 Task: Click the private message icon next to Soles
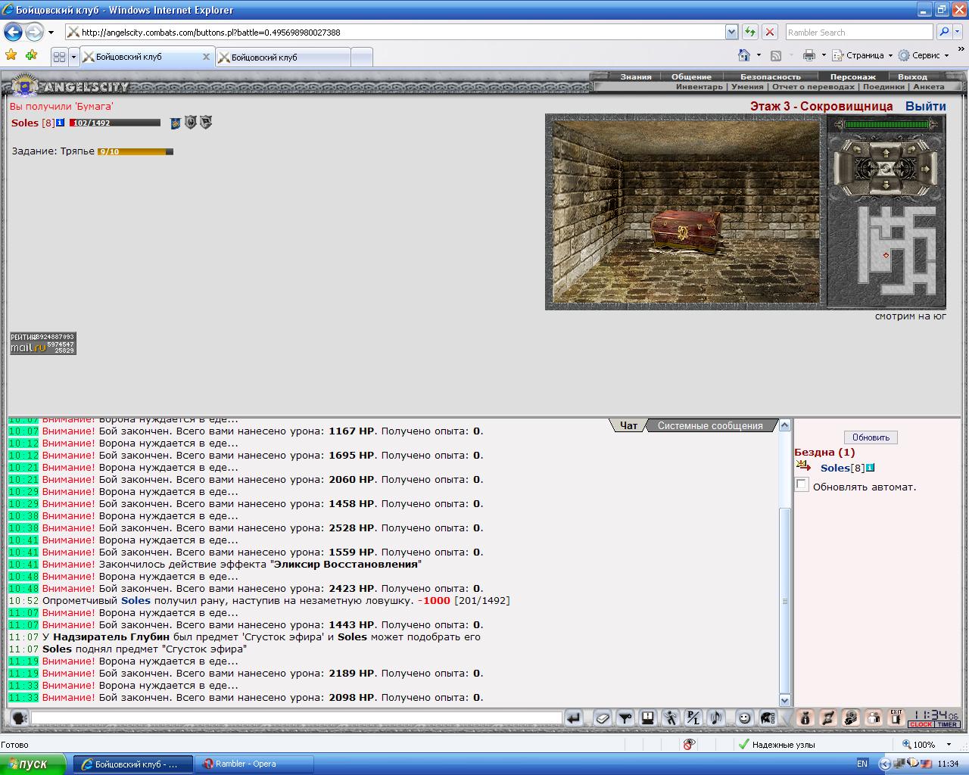(804, 467)
